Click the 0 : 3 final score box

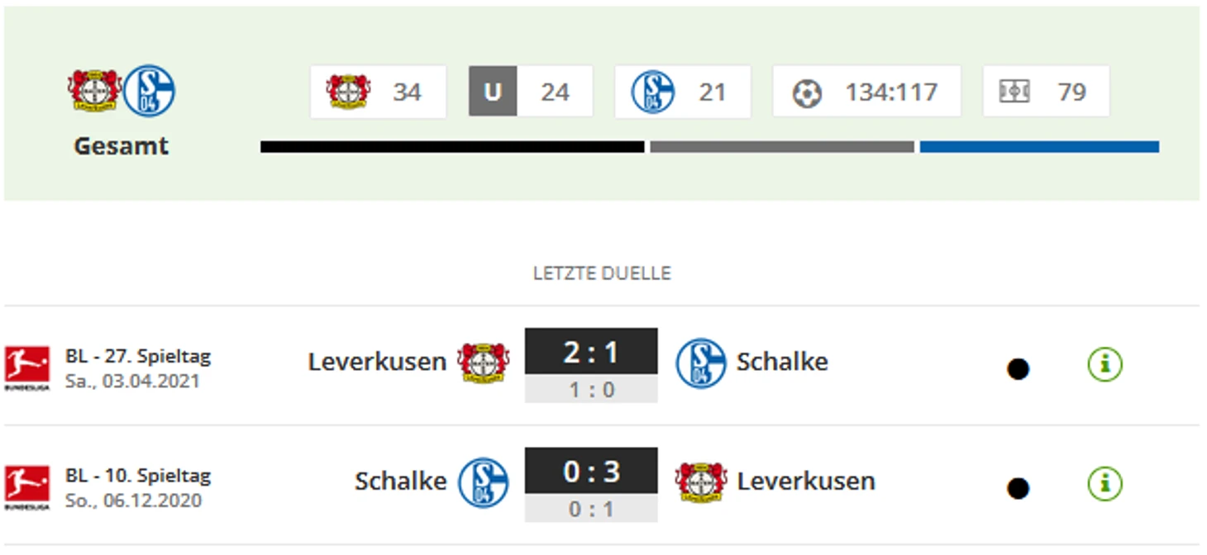(591, 472)
